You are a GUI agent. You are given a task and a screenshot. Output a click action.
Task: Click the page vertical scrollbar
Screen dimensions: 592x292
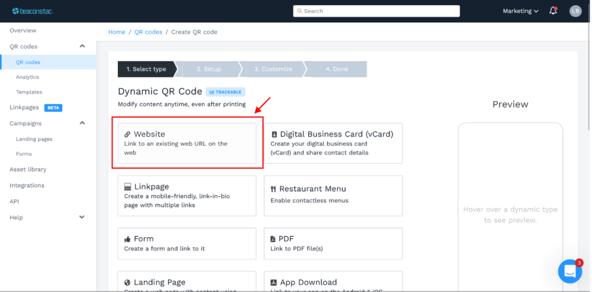(589, 76)
